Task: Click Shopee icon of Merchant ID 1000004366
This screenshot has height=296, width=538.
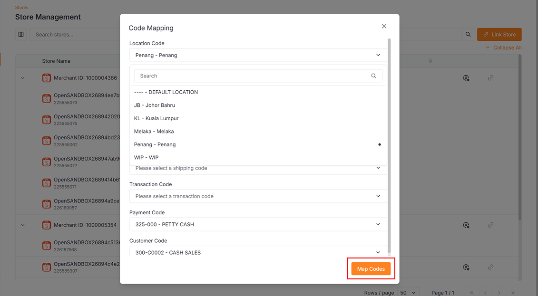Action: click(x=46, y=78)
